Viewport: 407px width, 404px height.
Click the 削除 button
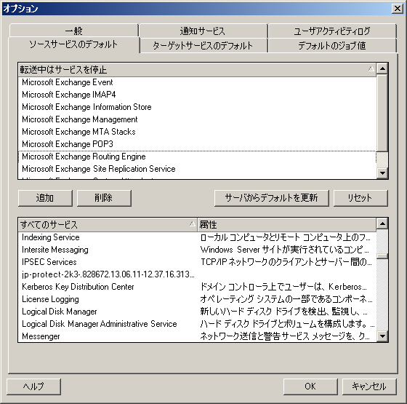[104, 198]
